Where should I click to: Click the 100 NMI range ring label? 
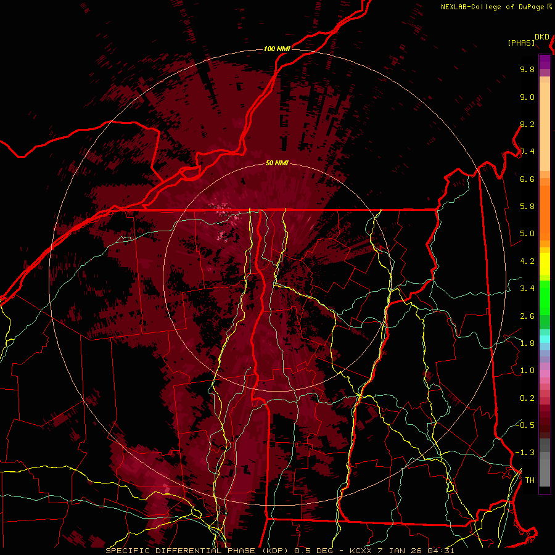277,49
